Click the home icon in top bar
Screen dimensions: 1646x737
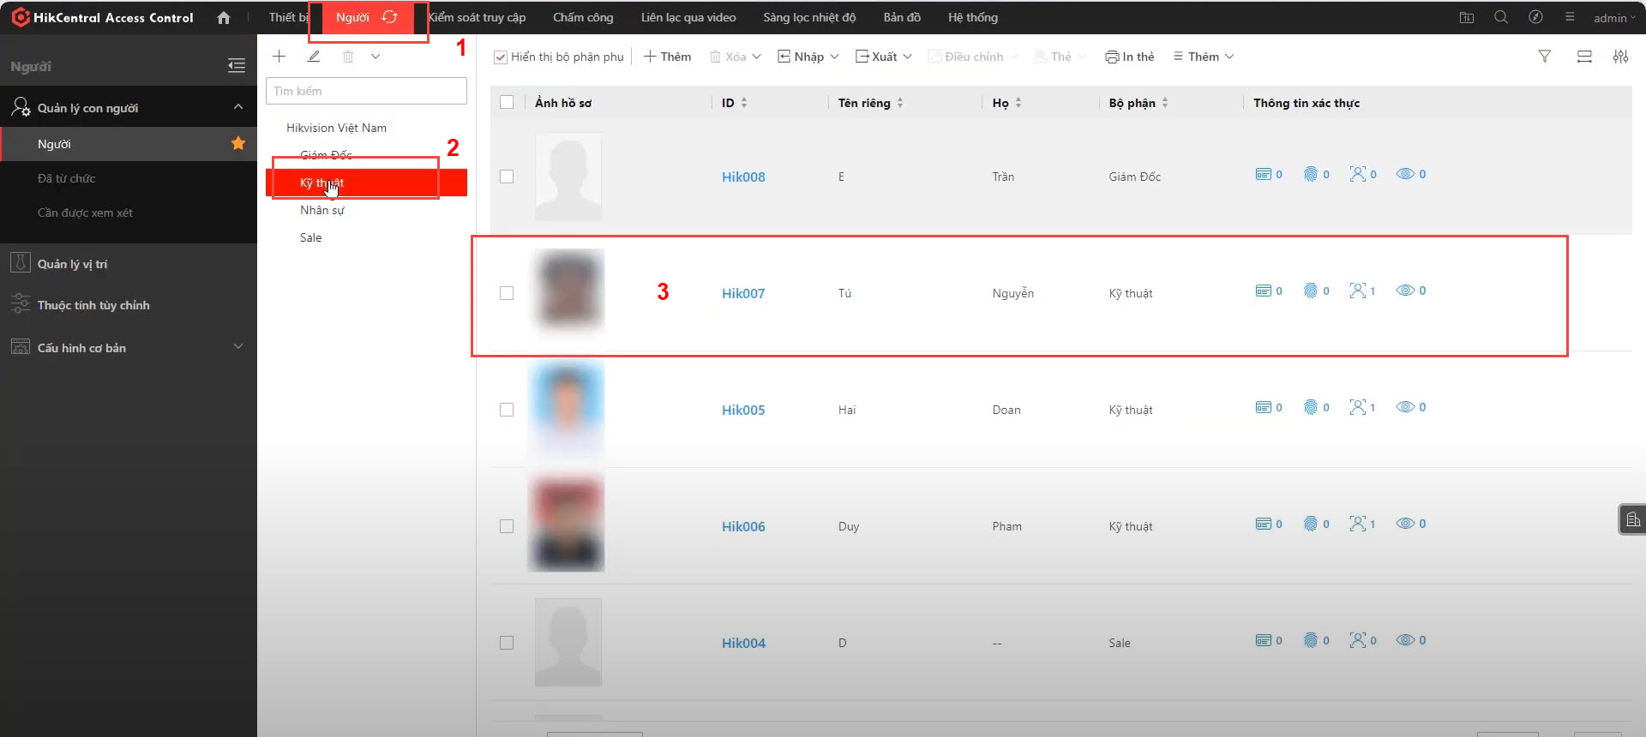(x=224, y=18)
